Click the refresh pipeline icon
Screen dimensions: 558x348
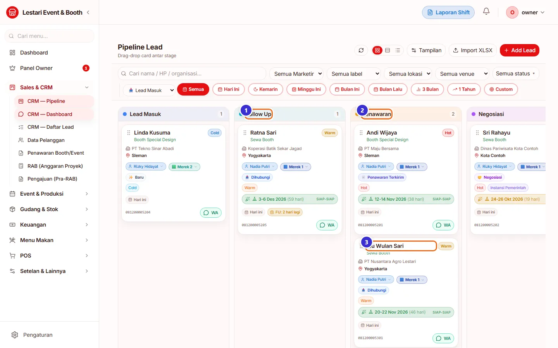click(361, 50)
